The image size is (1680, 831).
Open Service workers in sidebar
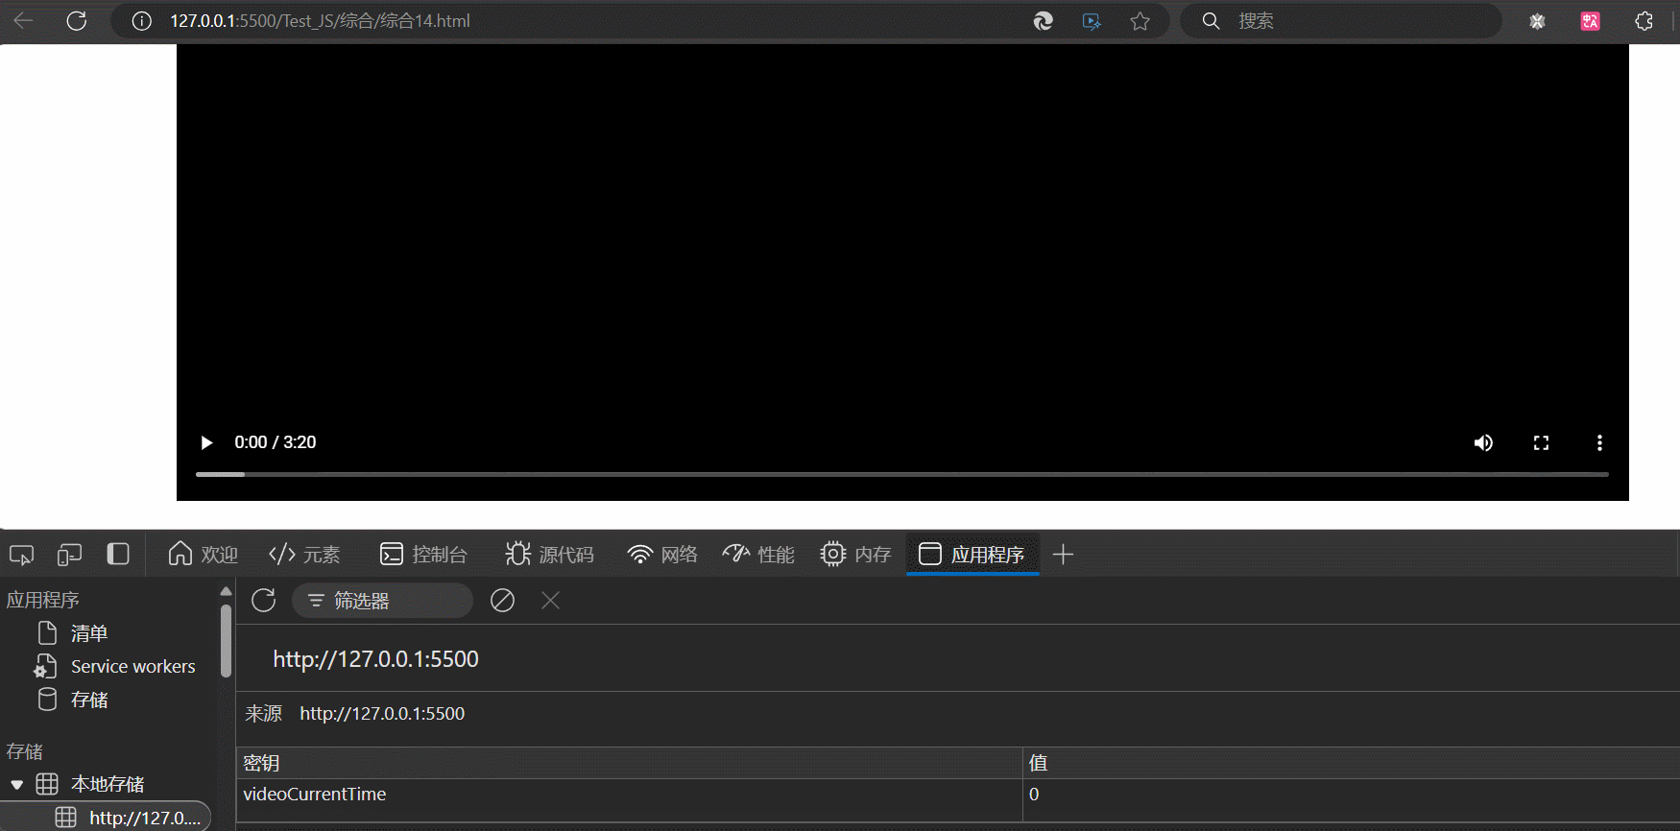pos(132,667)
